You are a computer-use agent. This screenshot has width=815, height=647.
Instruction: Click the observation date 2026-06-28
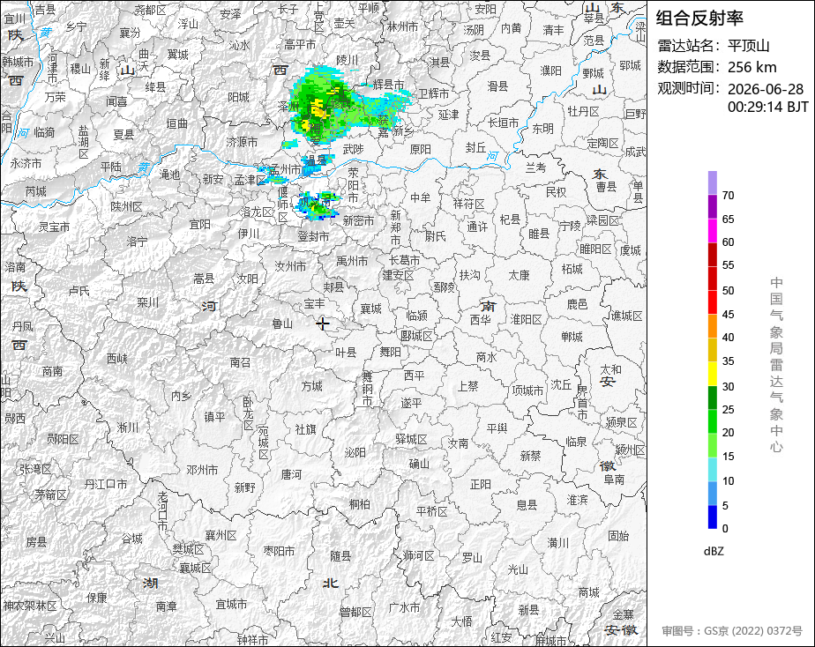click(766, 89)
